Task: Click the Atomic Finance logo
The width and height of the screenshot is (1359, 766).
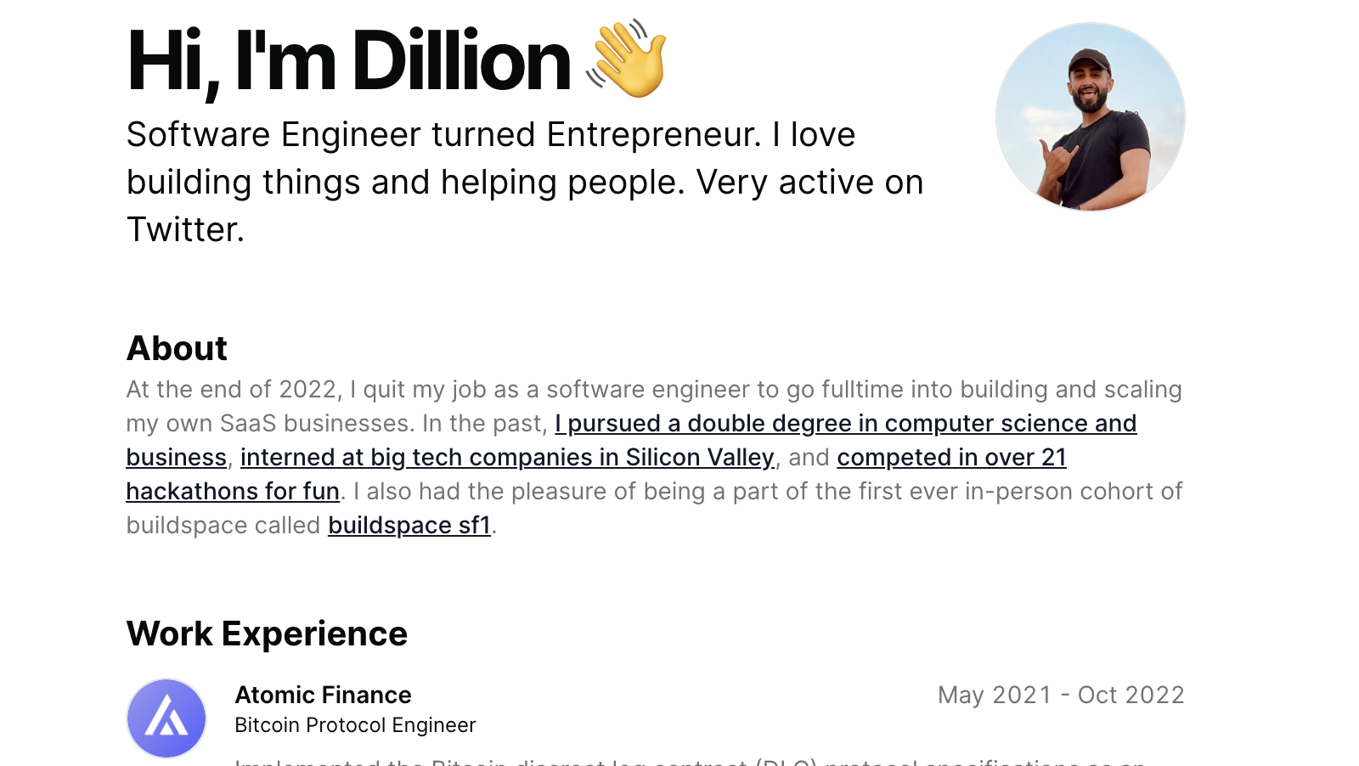Action: point(166,718)
